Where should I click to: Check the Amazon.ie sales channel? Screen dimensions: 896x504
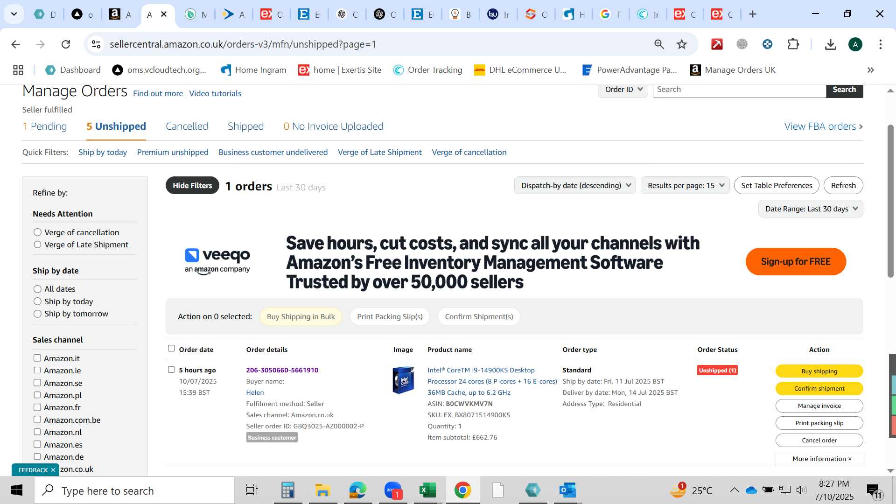(37, 370)
